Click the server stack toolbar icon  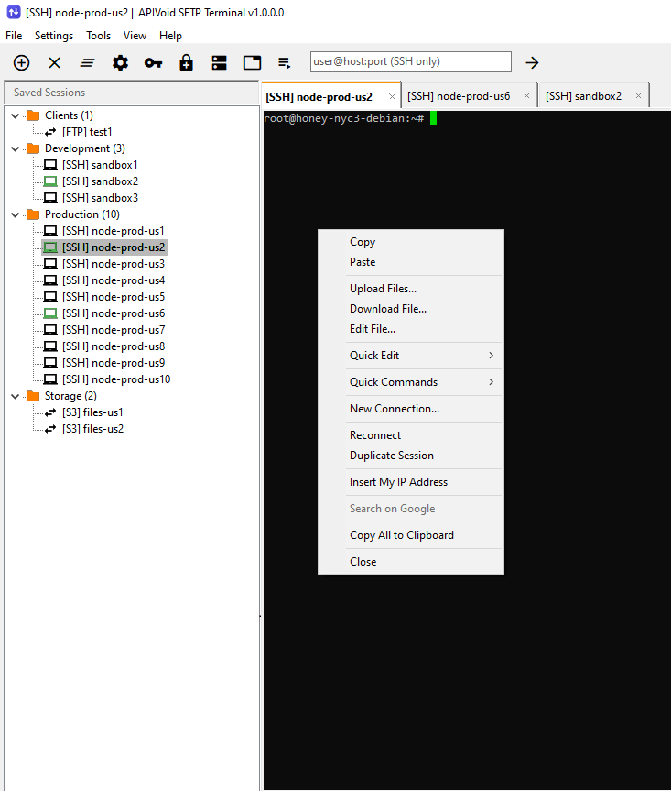[219, 63]
